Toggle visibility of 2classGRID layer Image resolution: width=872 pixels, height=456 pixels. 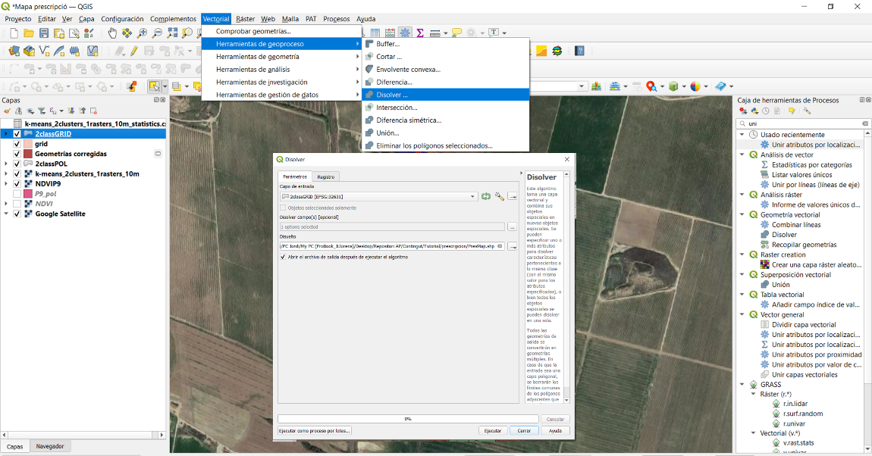(17, 134)
